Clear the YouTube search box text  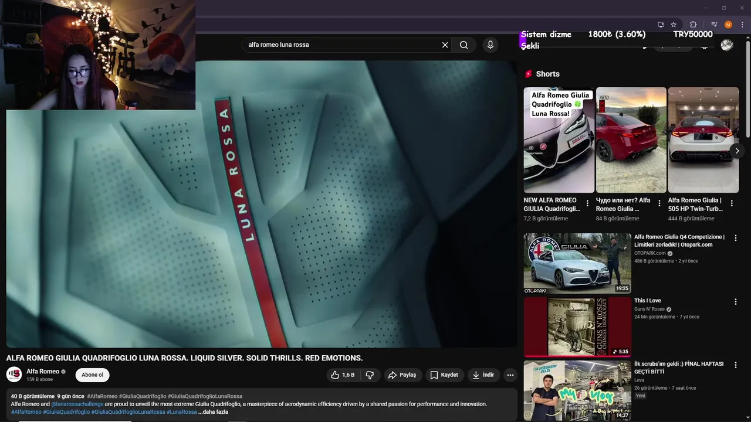pos(445,45)
